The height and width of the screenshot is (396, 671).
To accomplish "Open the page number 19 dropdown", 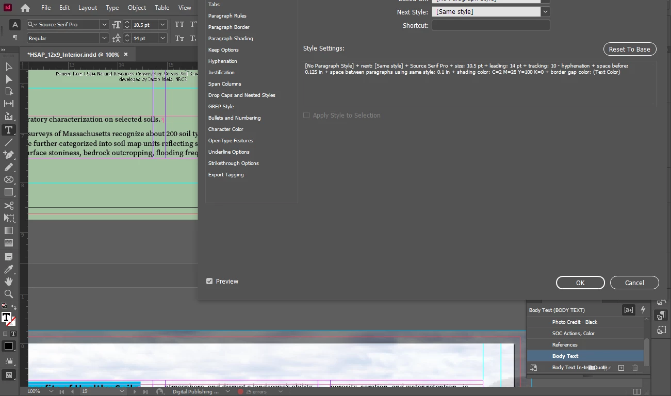I will pos(122,391).
